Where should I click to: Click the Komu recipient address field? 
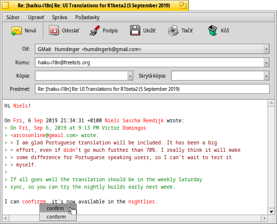click(150, 62)
